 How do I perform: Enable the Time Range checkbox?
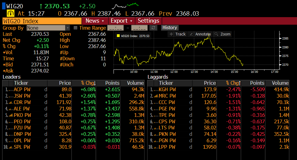coord(75,28)
